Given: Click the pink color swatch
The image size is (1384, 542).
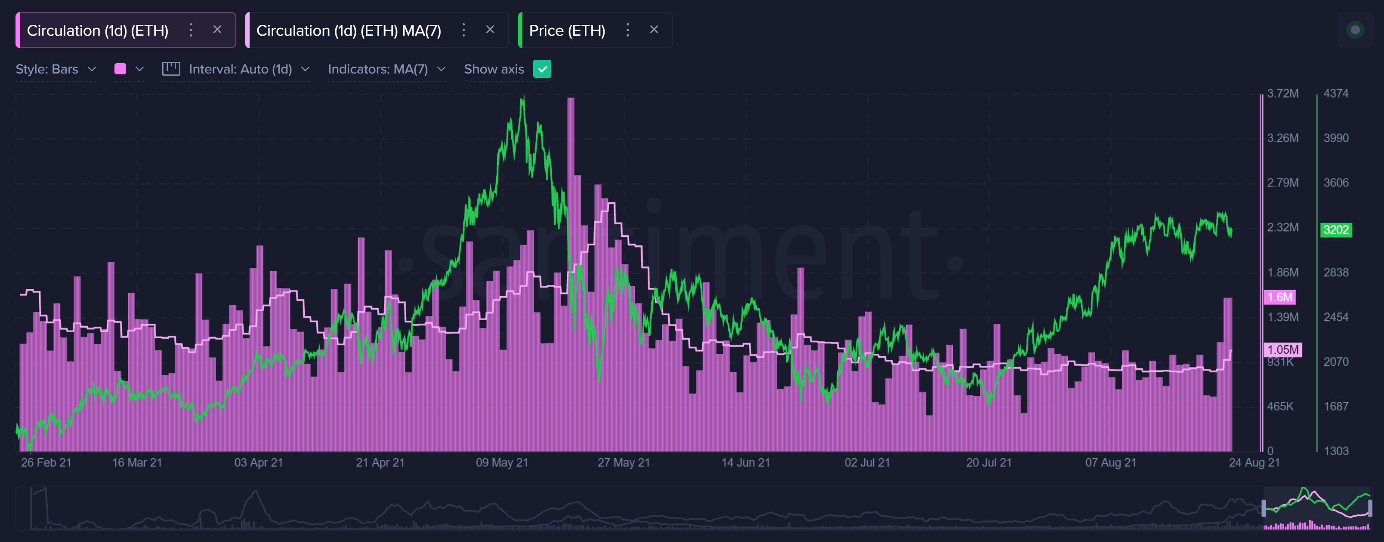Looking at the screenshot, I should (120, 69).
